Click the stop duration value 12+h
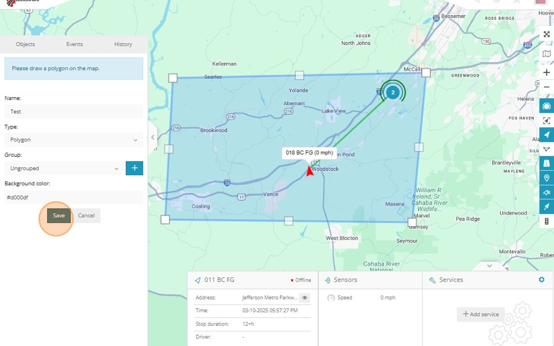Screen dimensions: 554x346 248,324
